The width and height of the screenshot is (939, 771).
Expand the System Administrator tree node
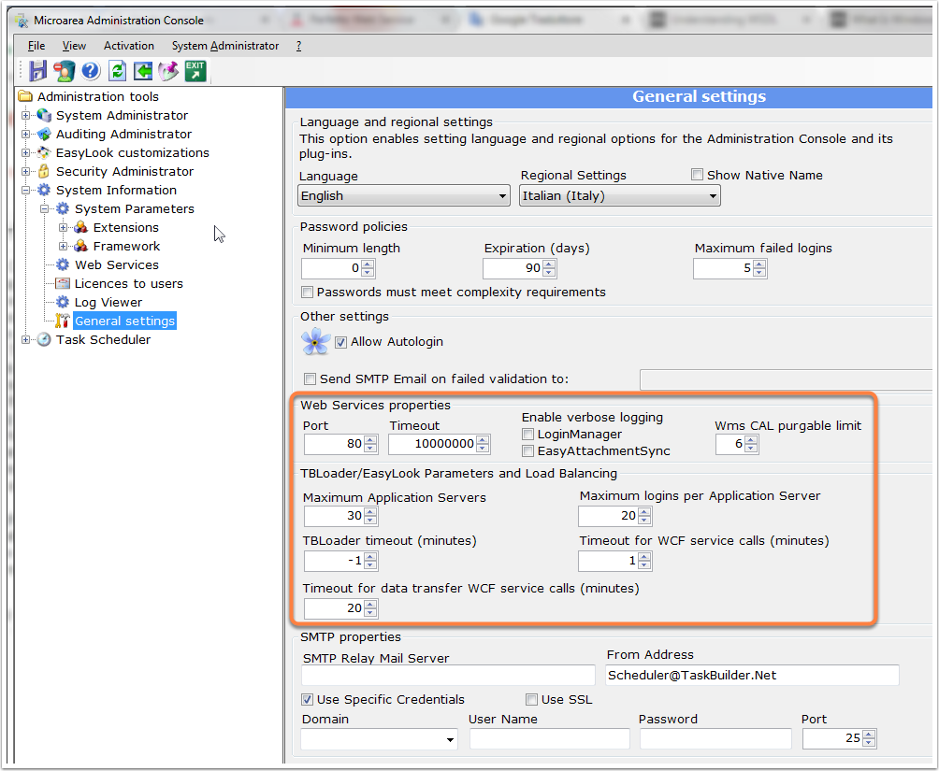click(25, 115)
